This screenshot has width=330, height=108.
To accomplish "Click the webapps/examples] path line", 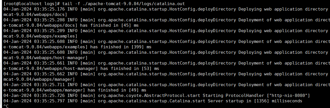I will pyautogui.click(x=40, y=36).
